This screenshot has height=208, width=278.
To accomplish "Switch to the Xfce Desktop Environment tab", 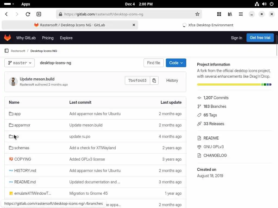I will (x=208, y=25).
